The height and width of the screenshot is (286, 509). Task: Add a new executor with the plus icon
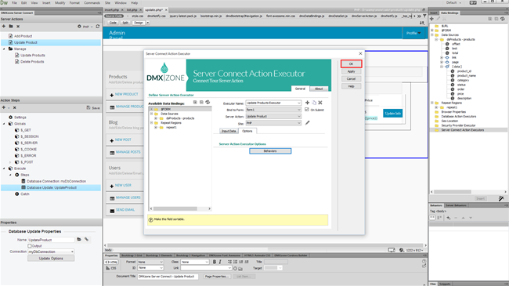pos(307,103)
